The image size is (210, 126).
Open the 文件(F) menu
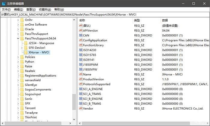click(x=6, y=10)
